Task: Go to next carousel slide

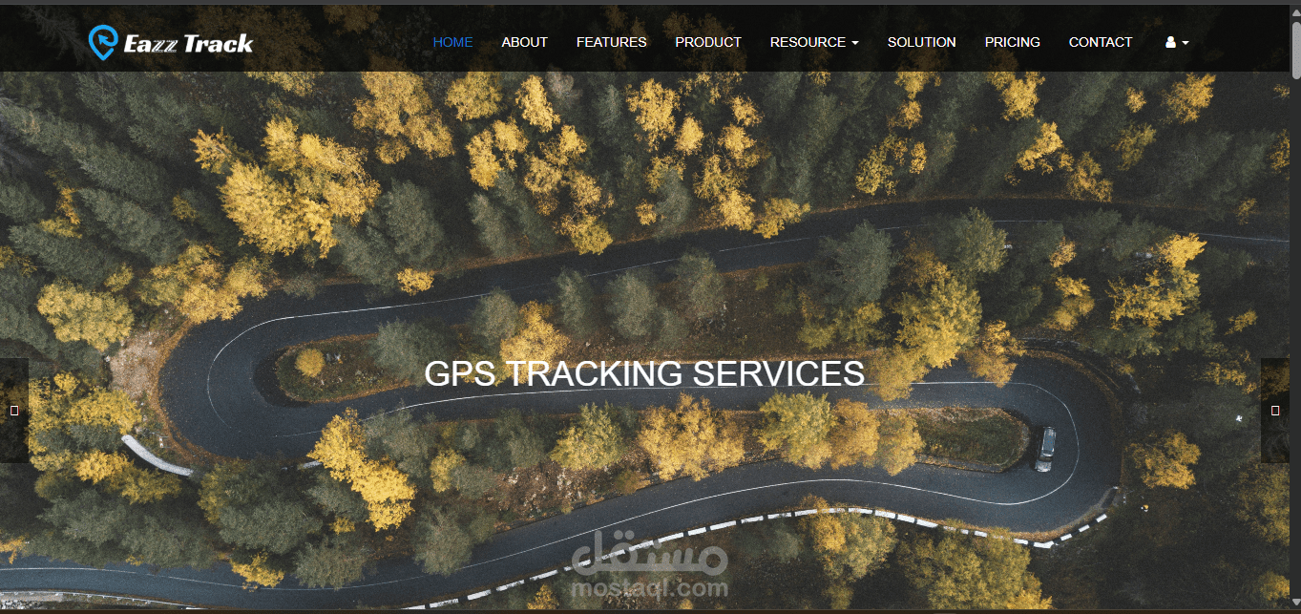Action: coord(1275,411)
